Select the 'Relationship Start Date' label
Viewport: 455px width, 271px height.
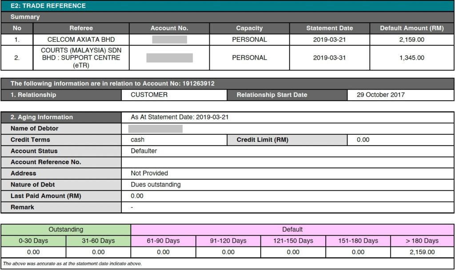272,95
